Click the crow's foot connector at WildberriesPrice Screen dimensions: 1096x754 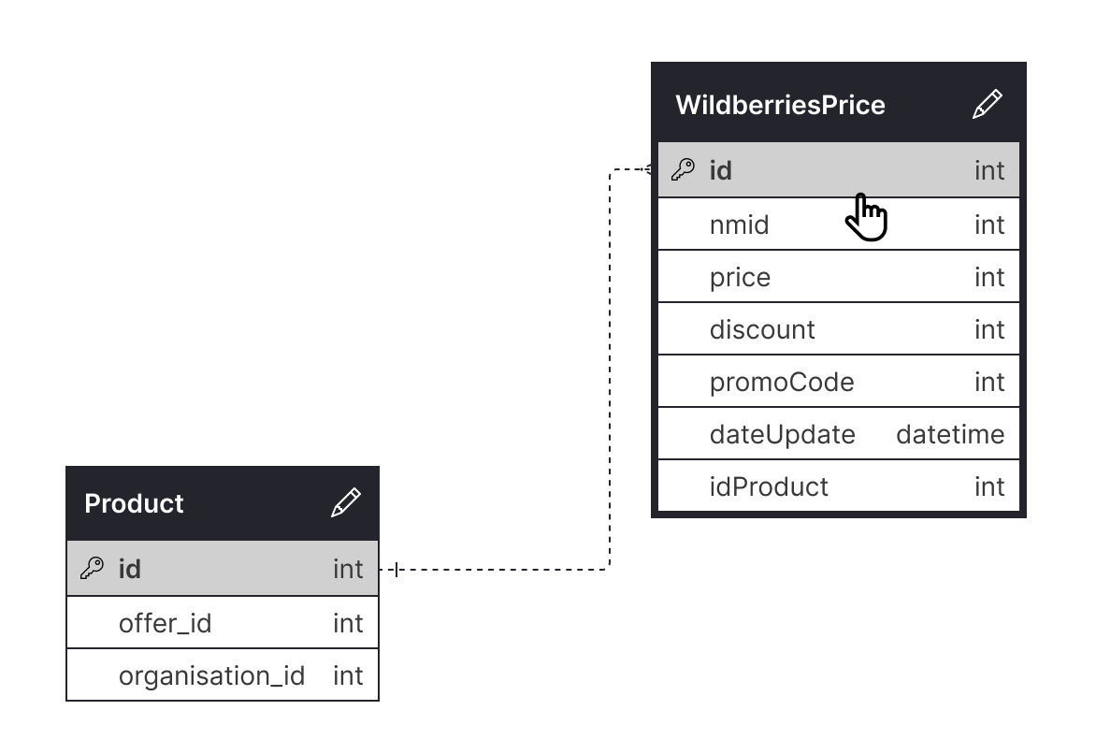[648, 169]
